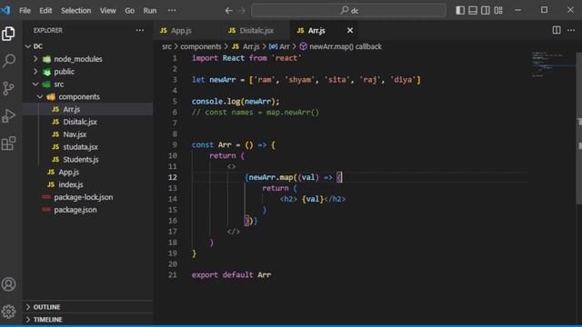Open Explorer Views and More Actions ellipsis

(140, 30)
